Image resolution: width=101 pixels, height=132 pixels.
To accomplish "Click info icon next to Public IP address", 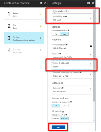I will tap(68, 63).
